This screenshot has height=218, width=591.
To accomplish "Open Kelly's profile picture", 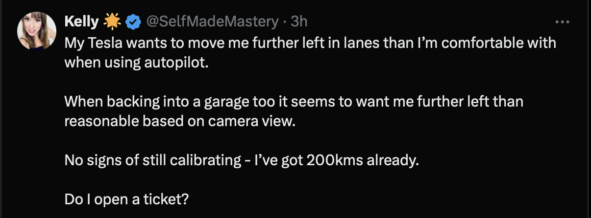I will pos(37,30).
